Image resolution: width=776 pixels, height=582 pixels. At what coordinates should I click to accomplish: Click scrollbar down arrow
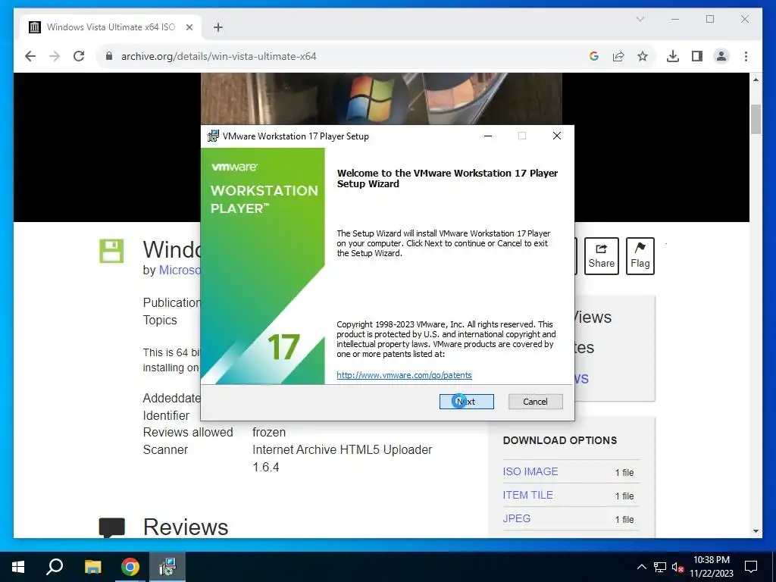click(756, 531)
